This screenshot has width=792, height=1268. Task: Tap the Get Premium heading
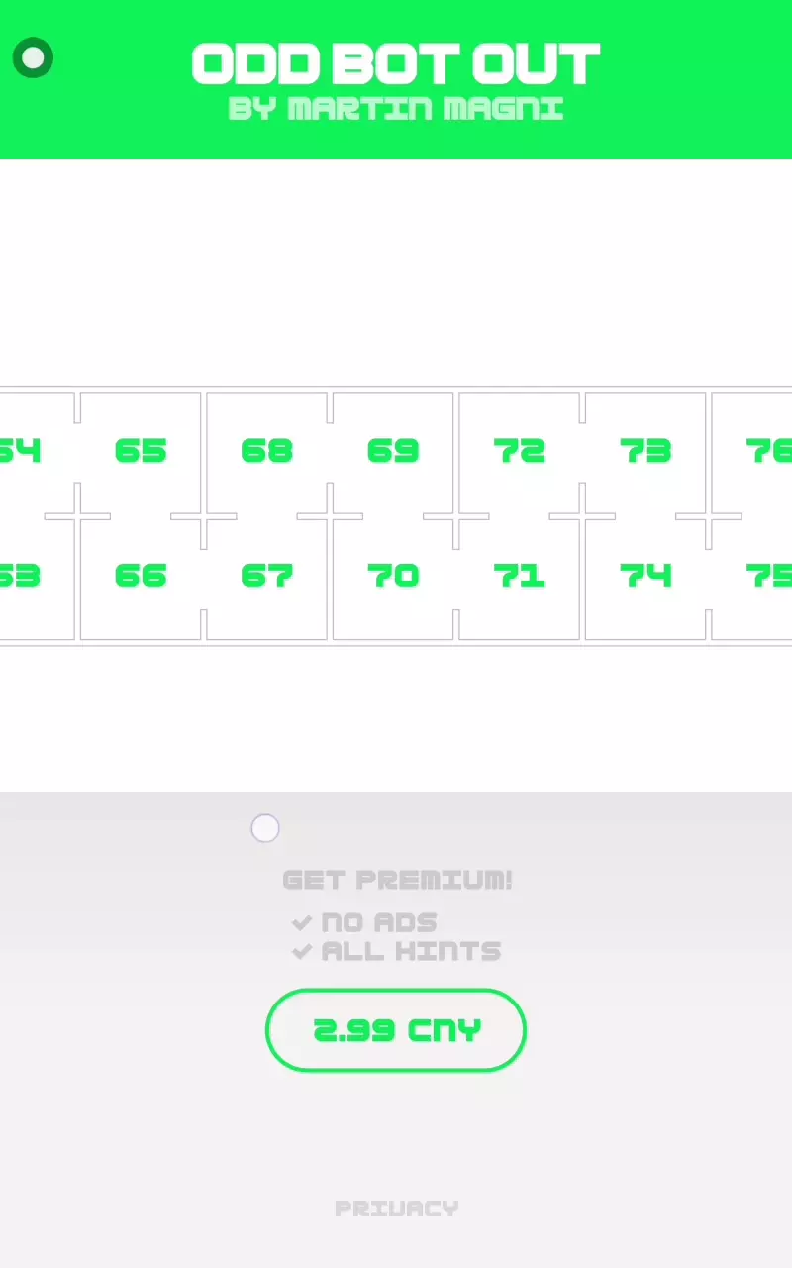(x=397, y=880)
